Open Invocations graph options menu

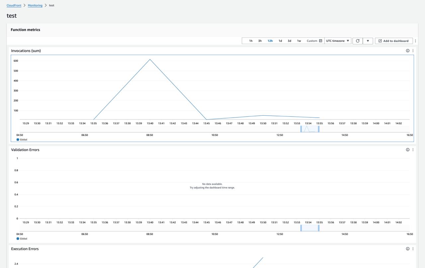coord(413,51)
